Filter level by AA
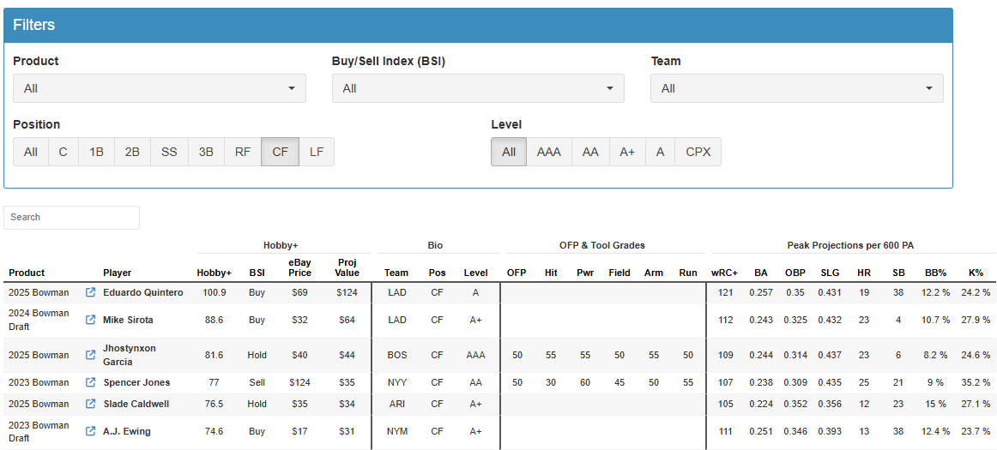 [590, 152]
